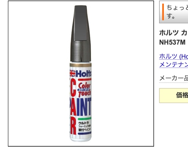Click the green stripe on the pen label

(84, 118)
